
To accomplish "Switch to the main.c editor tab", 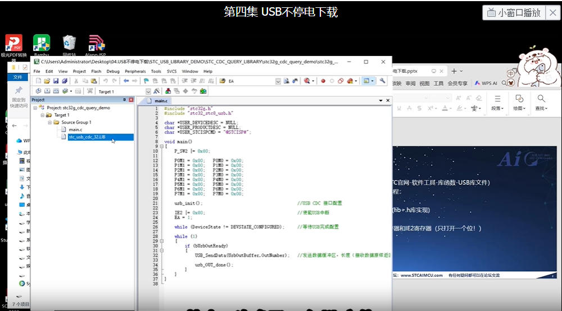I will [157, 101].
